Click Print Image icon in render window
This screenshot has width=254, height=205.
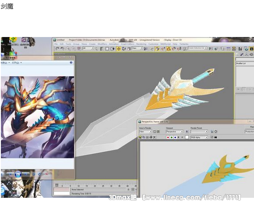151,137
